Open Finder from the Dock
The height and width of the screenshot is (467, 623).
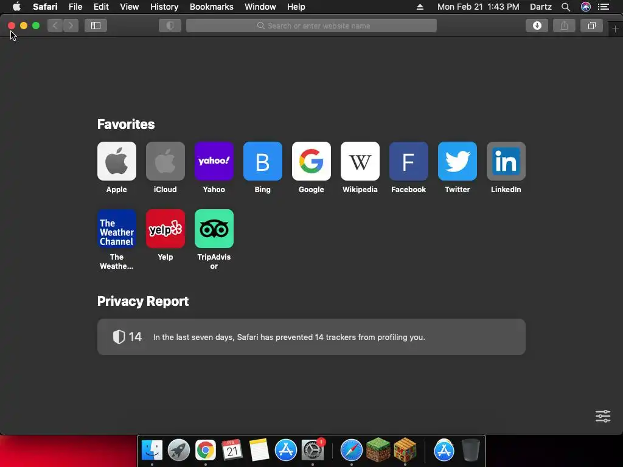[151, 451]
